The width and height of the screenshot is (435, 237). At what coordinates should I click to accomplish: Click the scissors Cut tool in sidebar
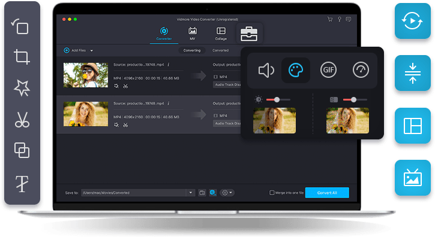coord(22,120)
